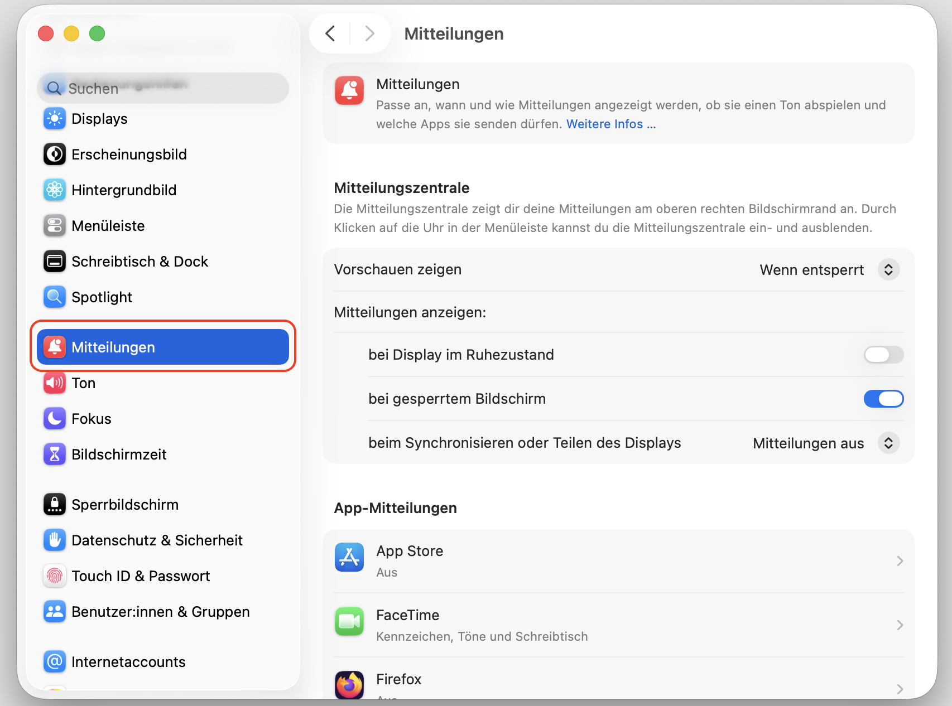Click the green fullscreen window button
Image resolution: width=952 pixels, height=706 pixels.
tap(97, 33)
